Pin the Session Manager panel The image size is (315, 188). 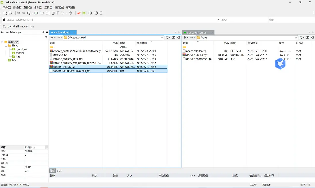44,32
